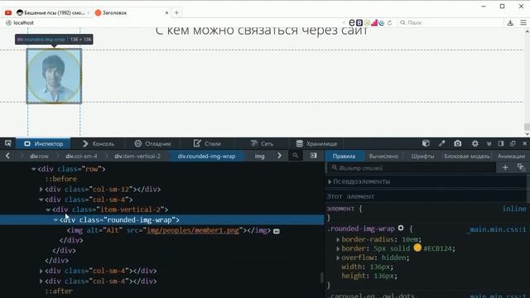Select the Вычислено sidebar tab
530x298 pixels.
(x=383, y=156)
